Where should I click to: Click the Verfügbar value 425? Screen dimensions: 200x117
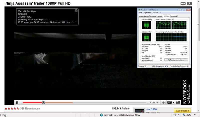point(161,51)
